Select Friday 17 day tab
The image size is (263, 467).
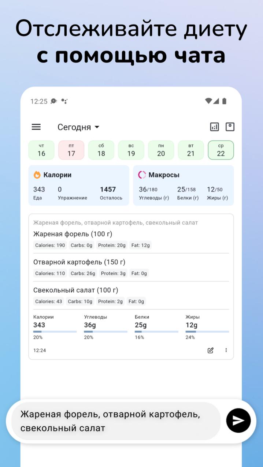(x=71, y=150)
